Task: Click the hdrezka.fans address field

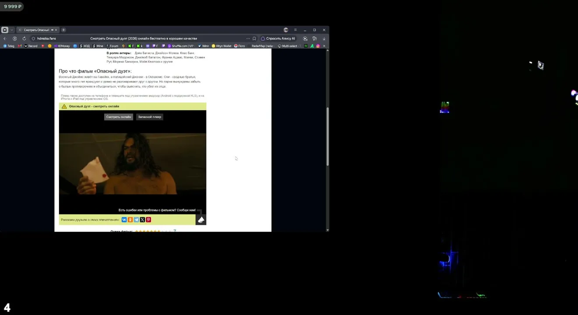Action: pos(140,38)
